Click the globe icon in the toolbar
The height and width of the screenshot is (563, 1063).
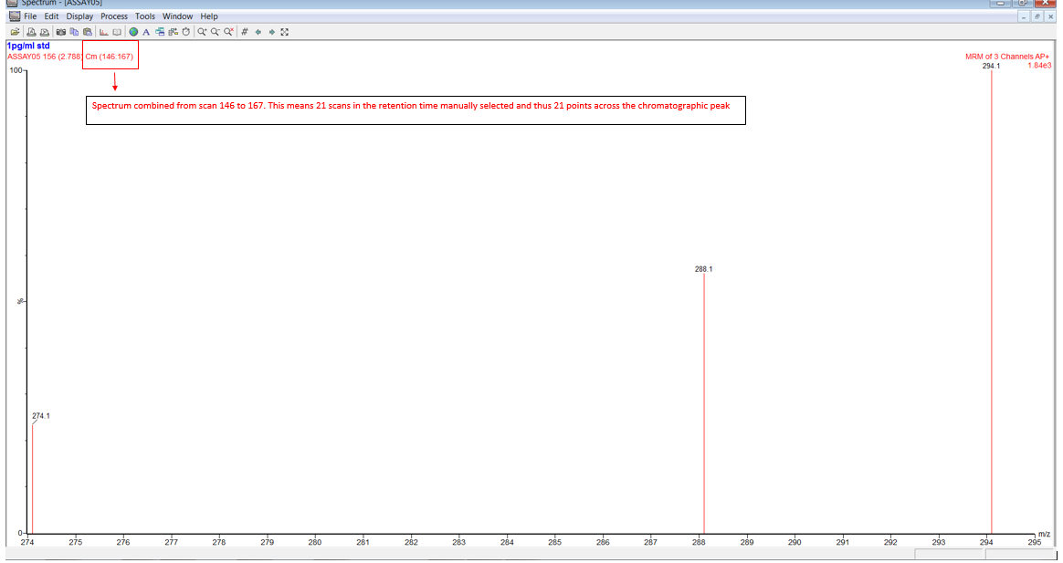tap(133, 32)
